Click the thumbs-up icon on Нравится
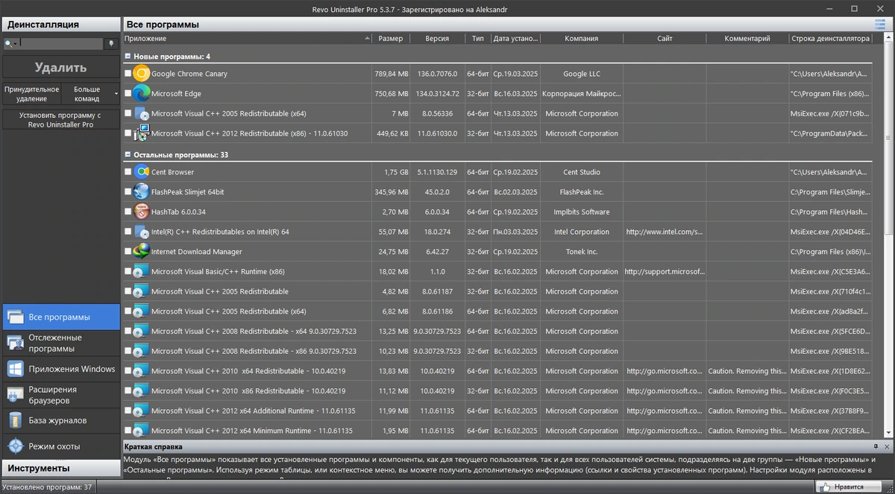 [x=824, y=487]
